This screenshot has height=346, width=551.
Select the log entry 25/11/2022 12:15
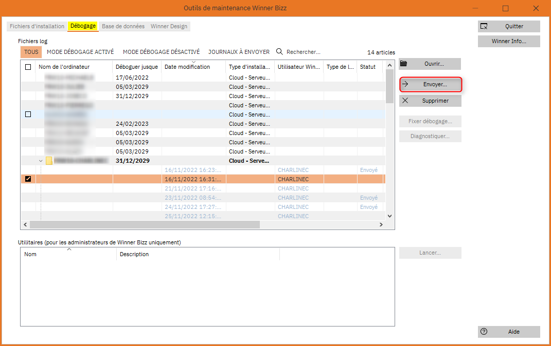[203, 216]
